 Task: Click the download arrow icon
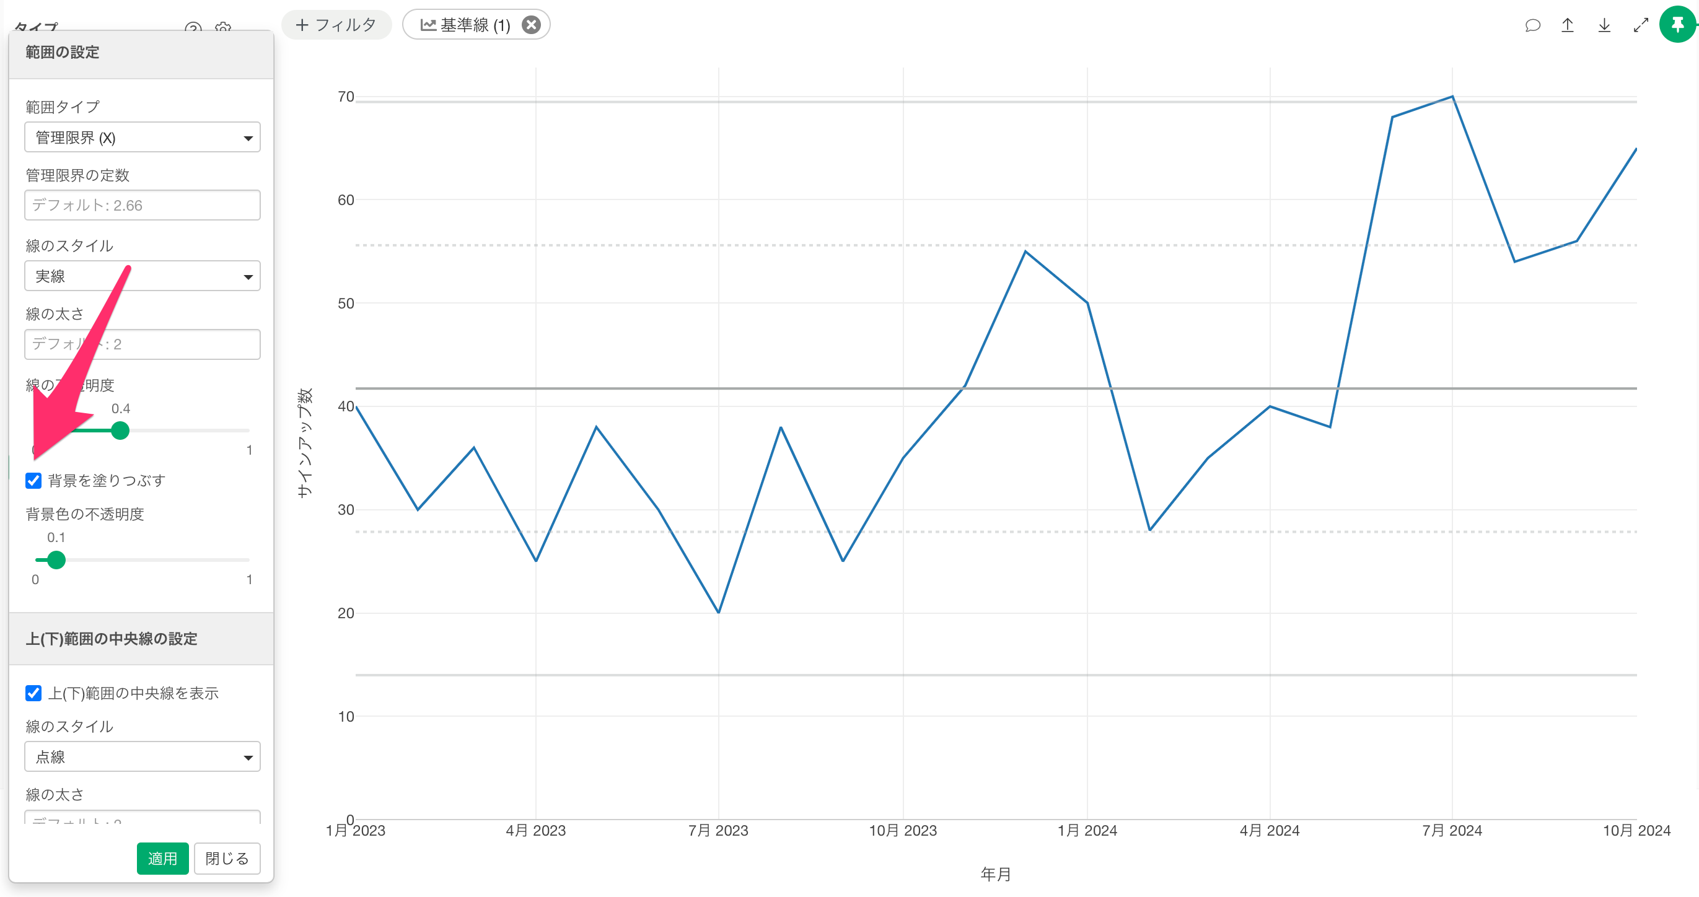click(x=1604, y=25)
